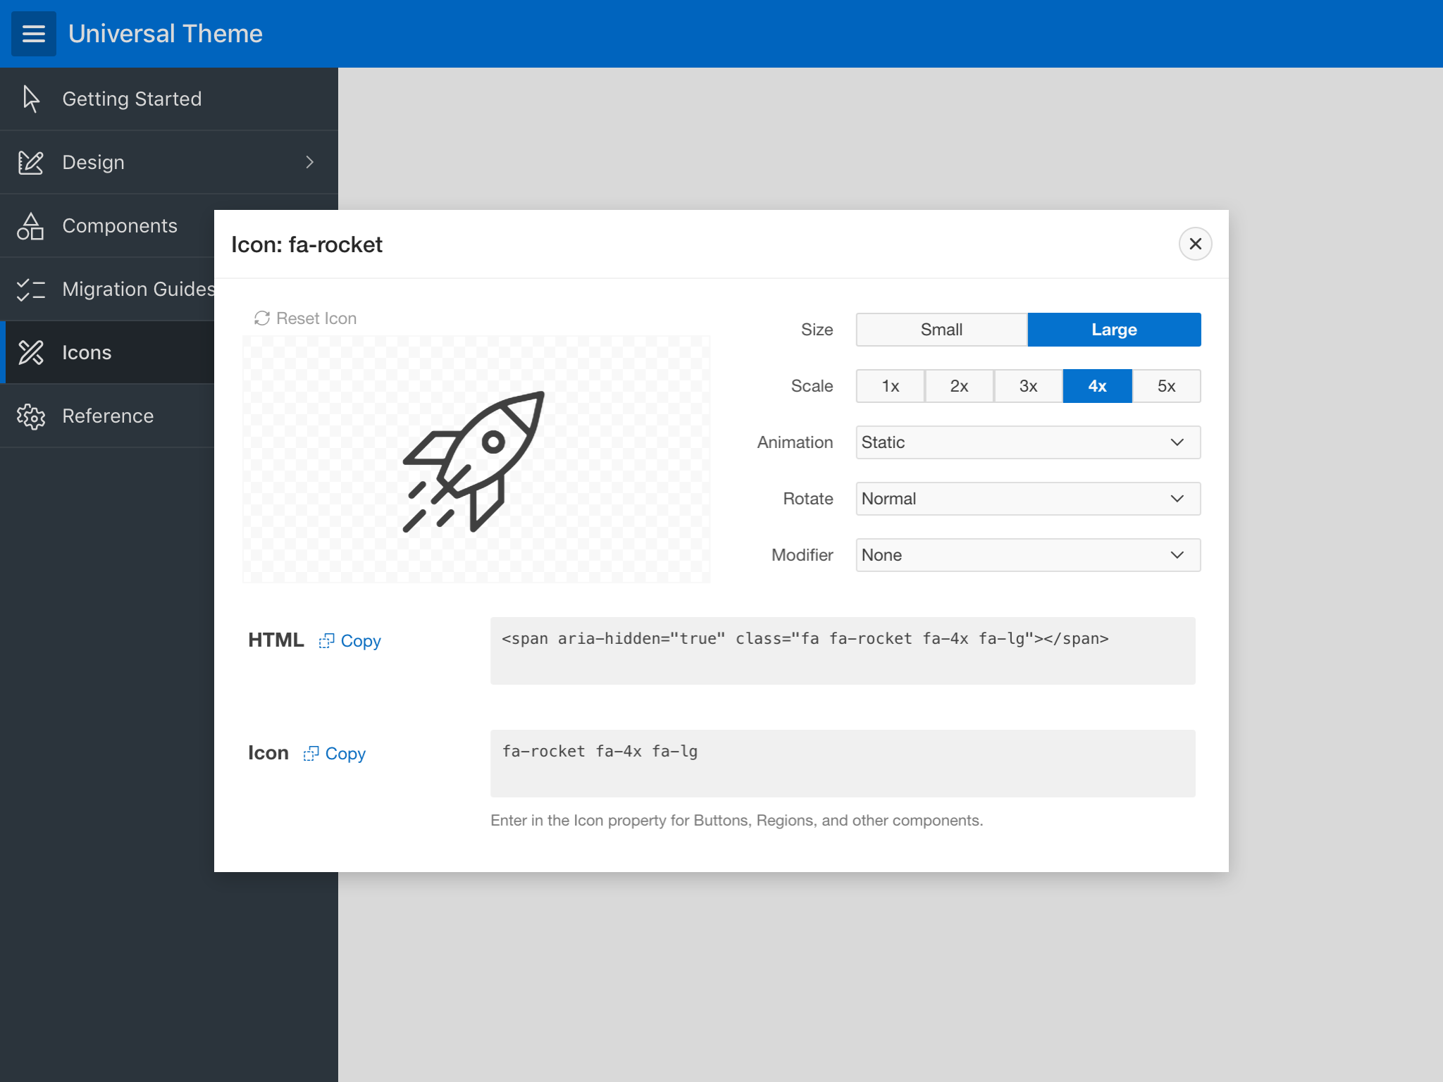Viewport: 1443px width, 1082px height.
Task: Click the Getting Started cursor icon
Action: [31, 99]
